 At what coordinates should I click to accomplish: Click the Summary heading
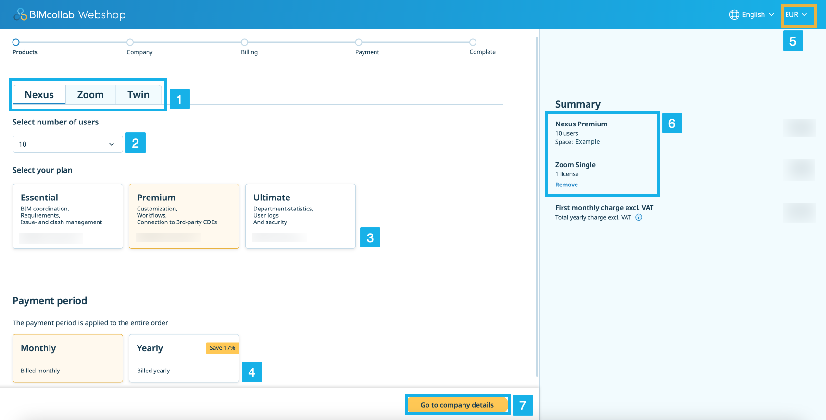point(578,104)
